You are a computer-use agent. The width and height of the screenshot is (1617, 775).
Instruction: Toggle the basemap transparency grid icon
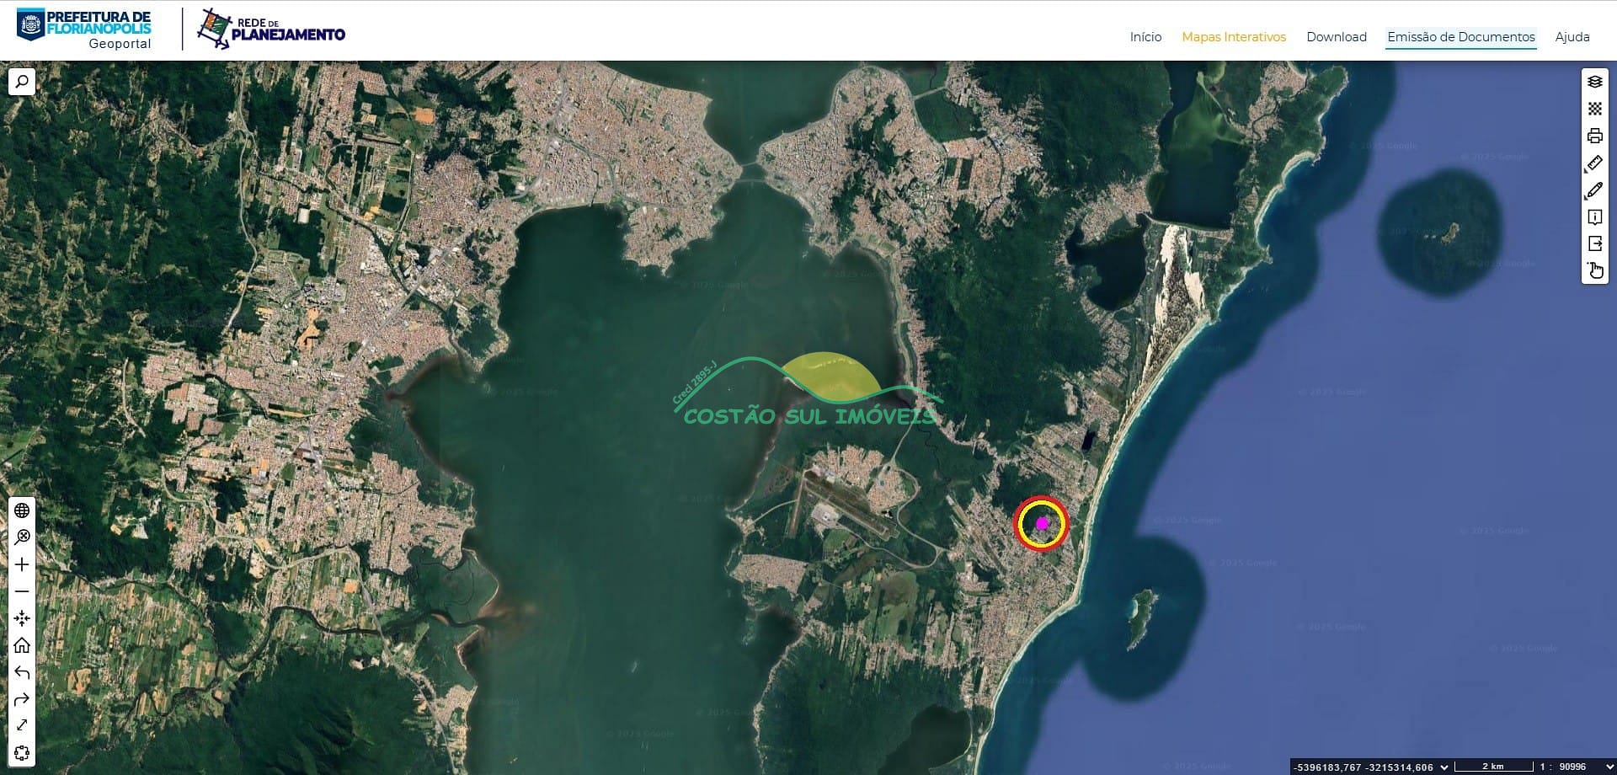coord(1594,109)
